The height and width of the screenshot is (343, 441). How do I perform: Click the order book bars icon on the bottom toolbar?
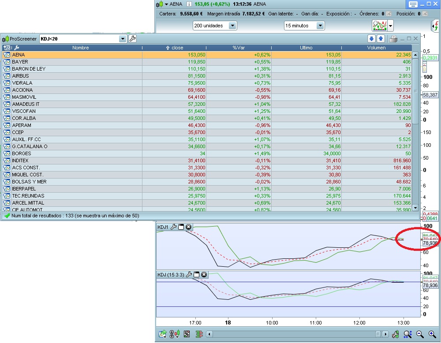tap(199, 334)
